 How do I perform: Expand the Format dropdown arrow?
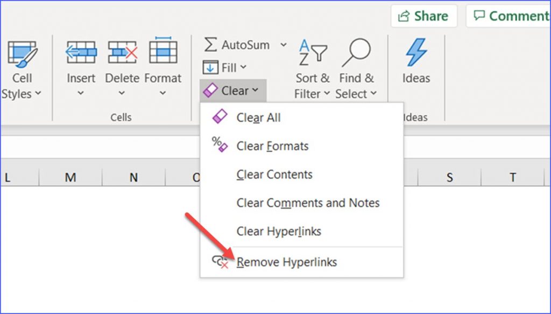tap(163, 93)
